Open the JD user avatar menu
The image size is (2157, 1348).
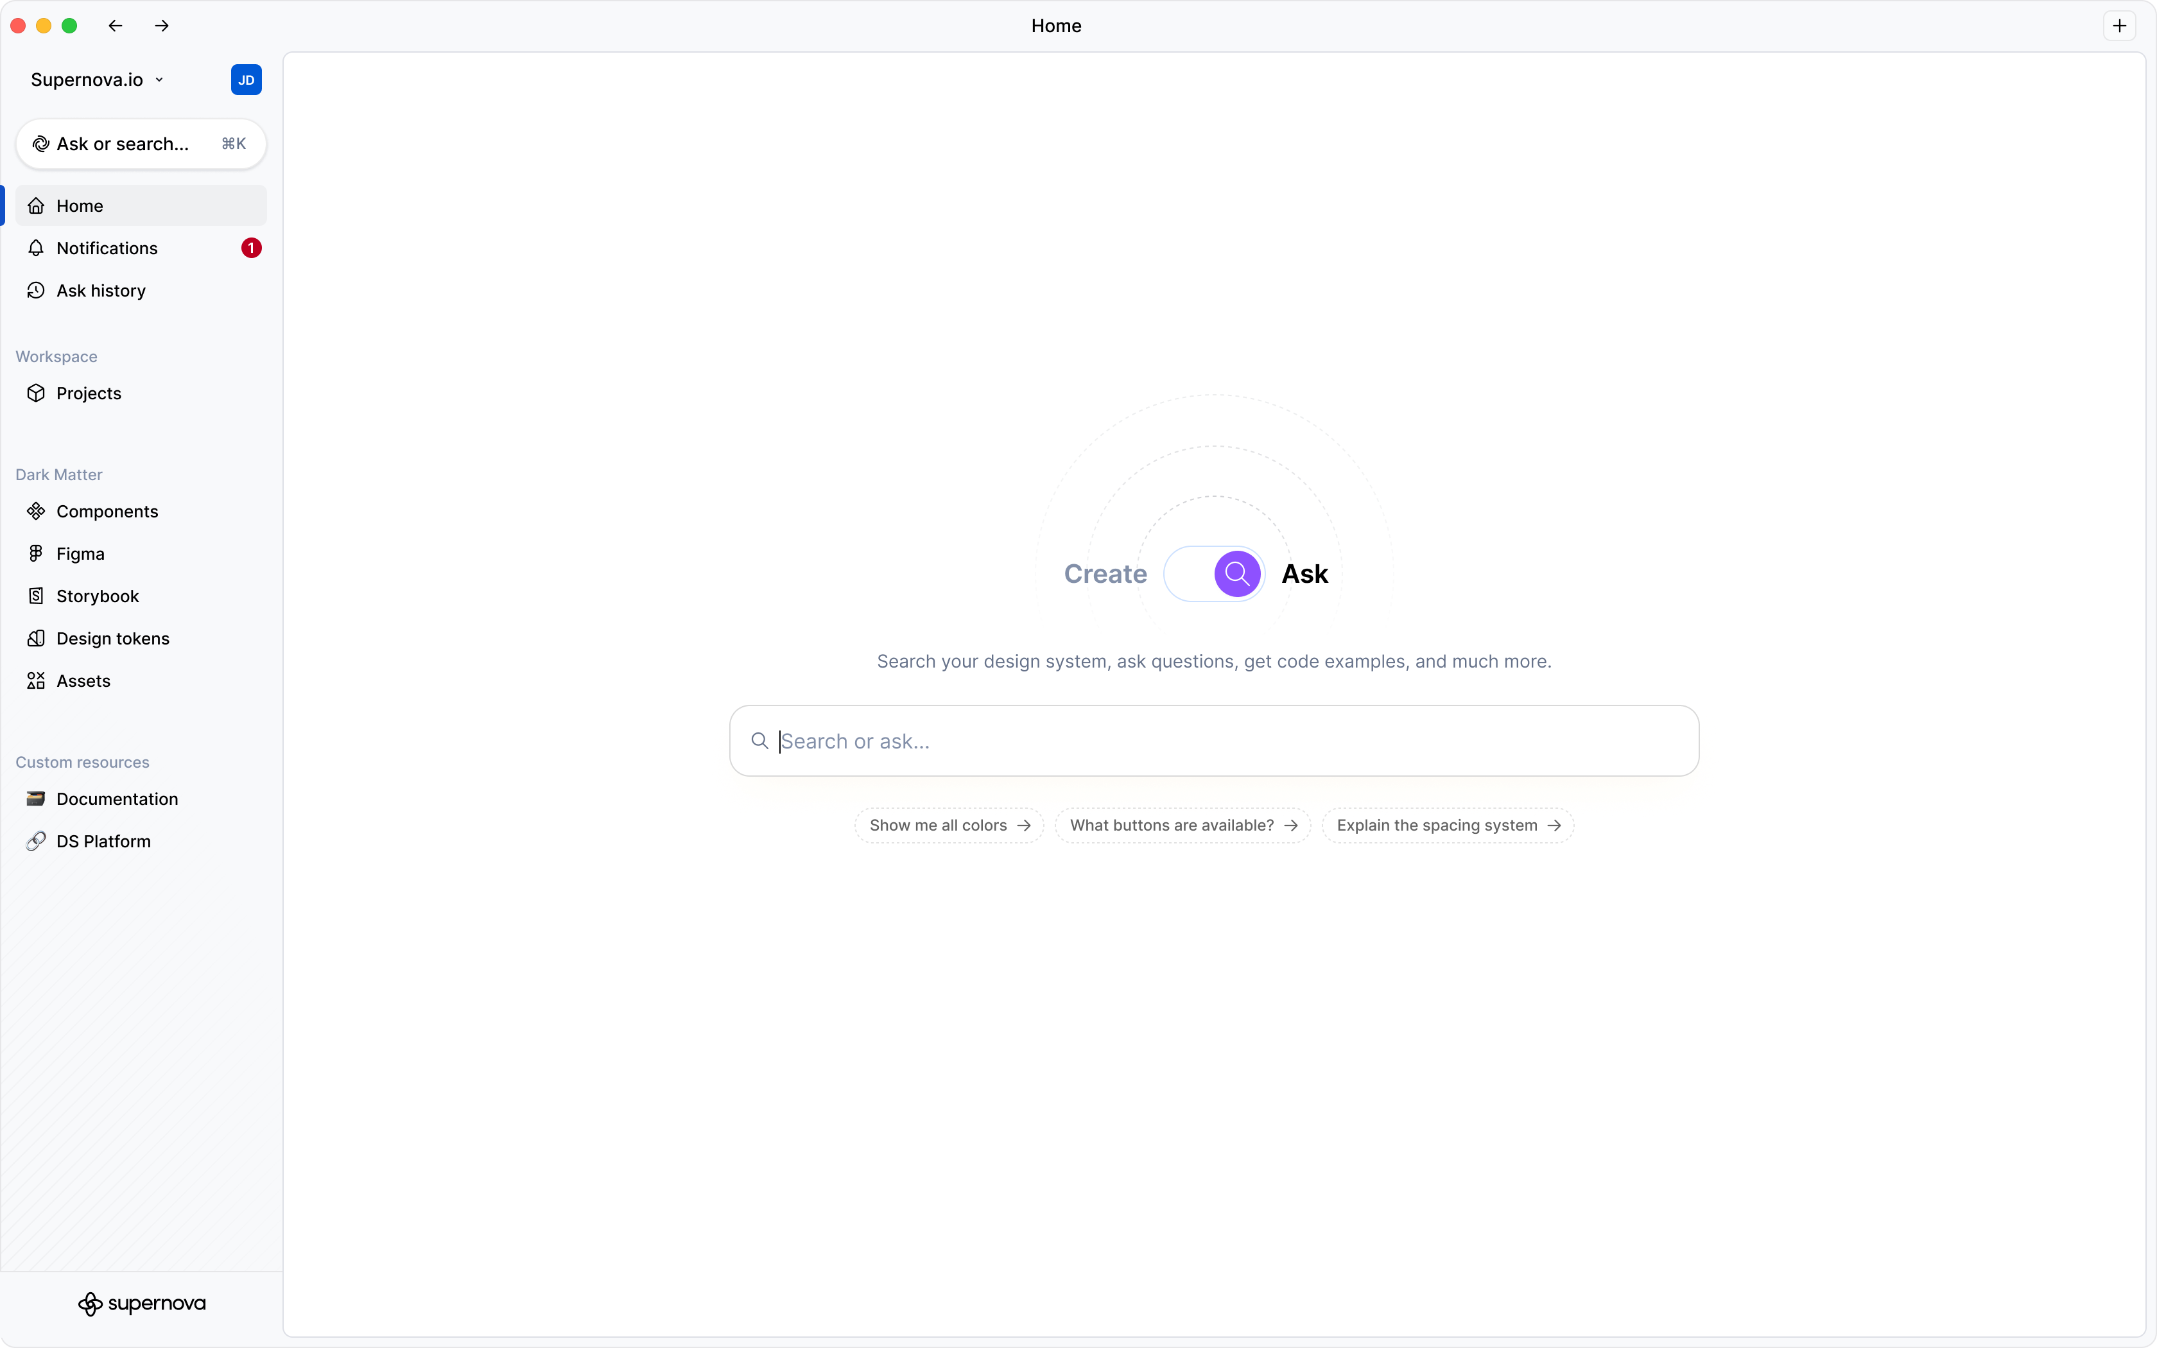[x=246, y=80]
